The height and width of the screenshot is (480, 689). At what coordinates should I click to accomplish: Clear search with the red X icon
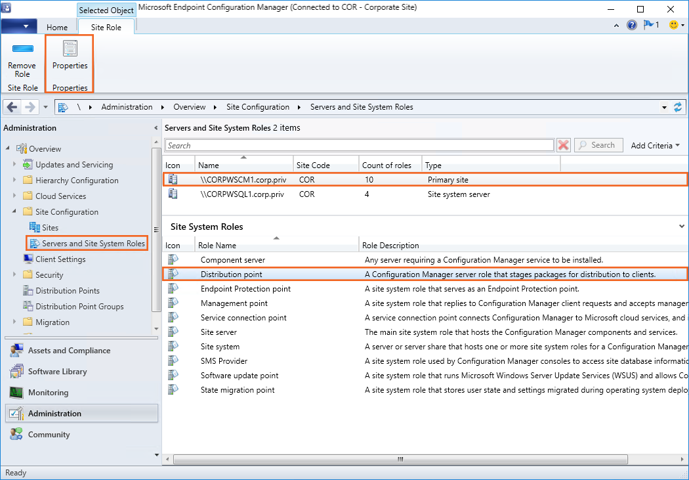coord(563,145)
